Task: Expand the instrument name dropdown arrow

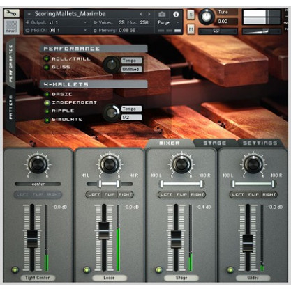Action: tap(29, 14)
